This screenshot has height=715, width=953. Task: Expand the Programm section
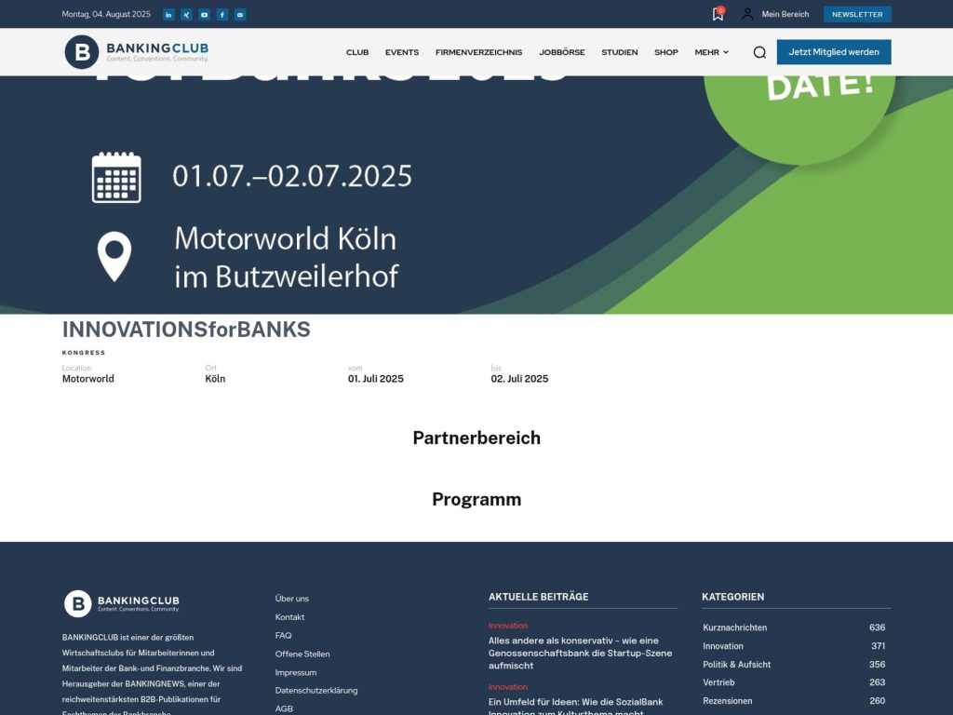tap(476, 499)
